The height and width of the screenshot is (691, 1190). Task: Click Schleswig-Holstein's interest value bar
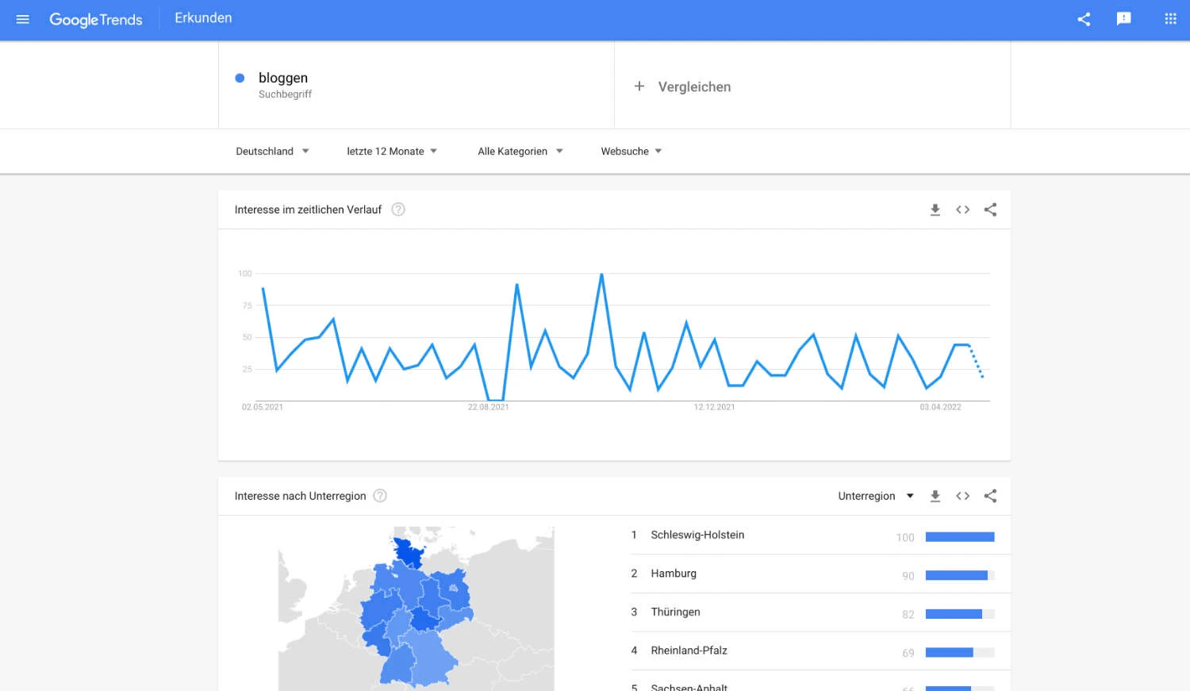pyautogui.click(x=960, y=536)
